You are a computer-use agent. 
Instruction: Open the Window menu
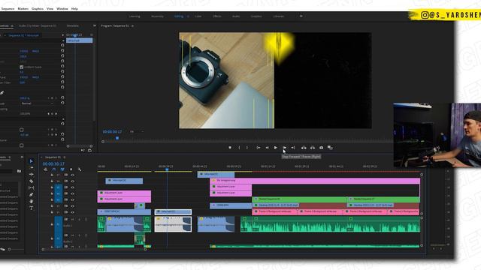click(x=62, y=8)
